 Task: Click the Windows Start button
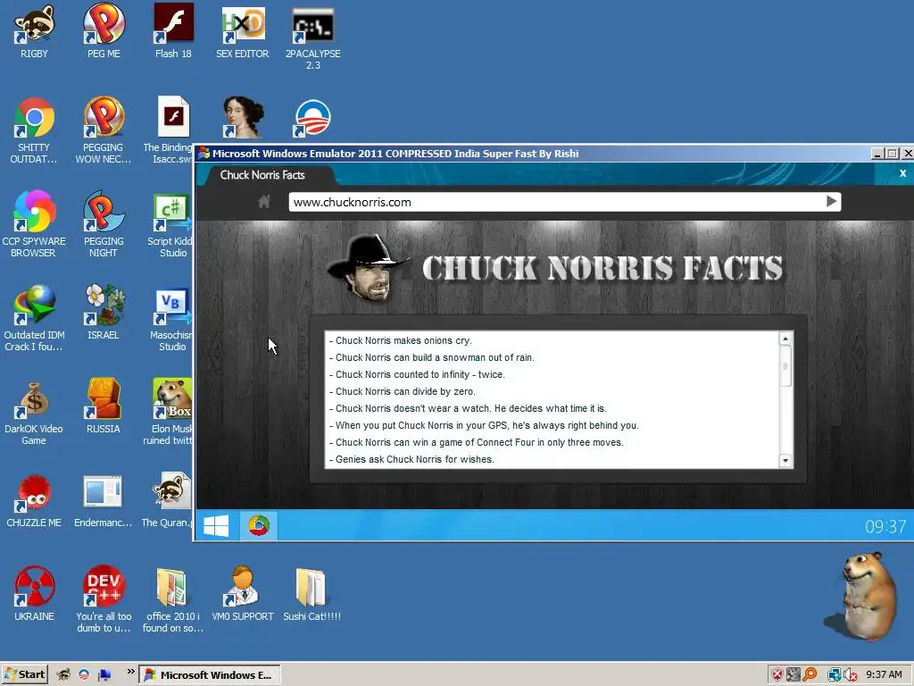pos(24,674)
